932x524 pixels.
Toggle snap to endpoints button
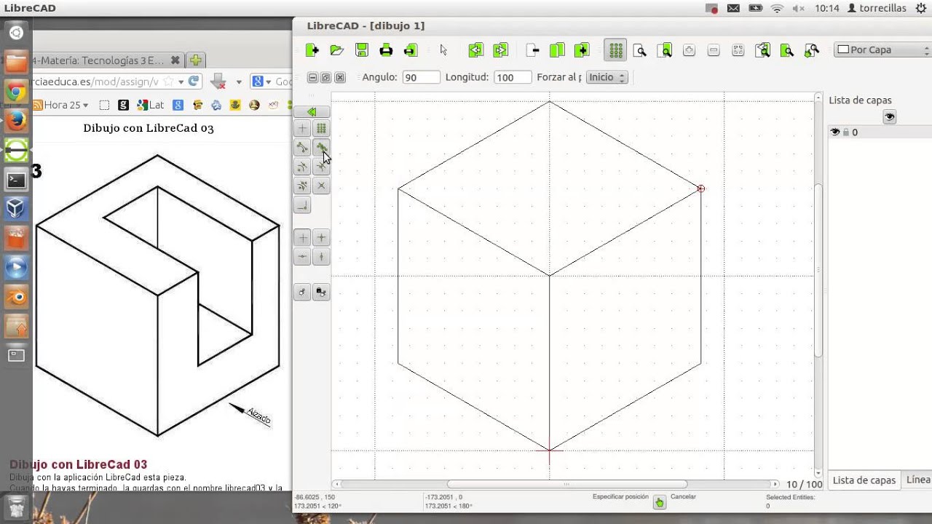302,148
